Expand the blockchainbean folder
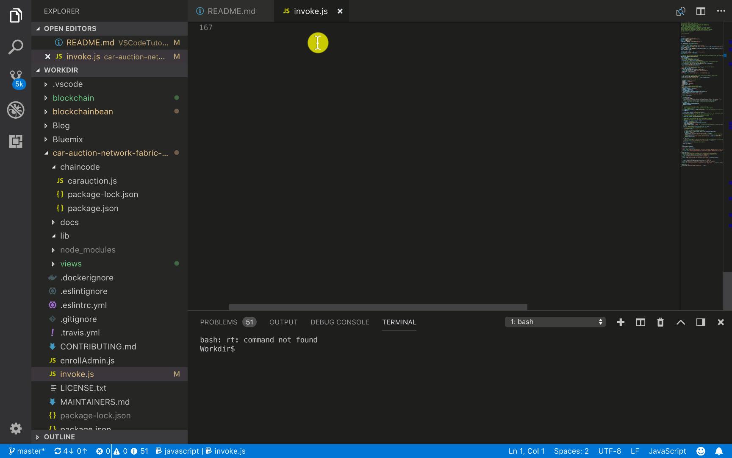 pyautogui.click(x=83, y=112)
